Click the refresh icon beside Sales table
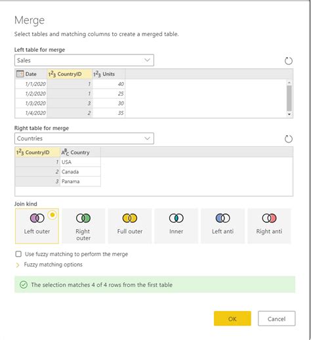Screen dimensions: 311x340 coord(288,61)
